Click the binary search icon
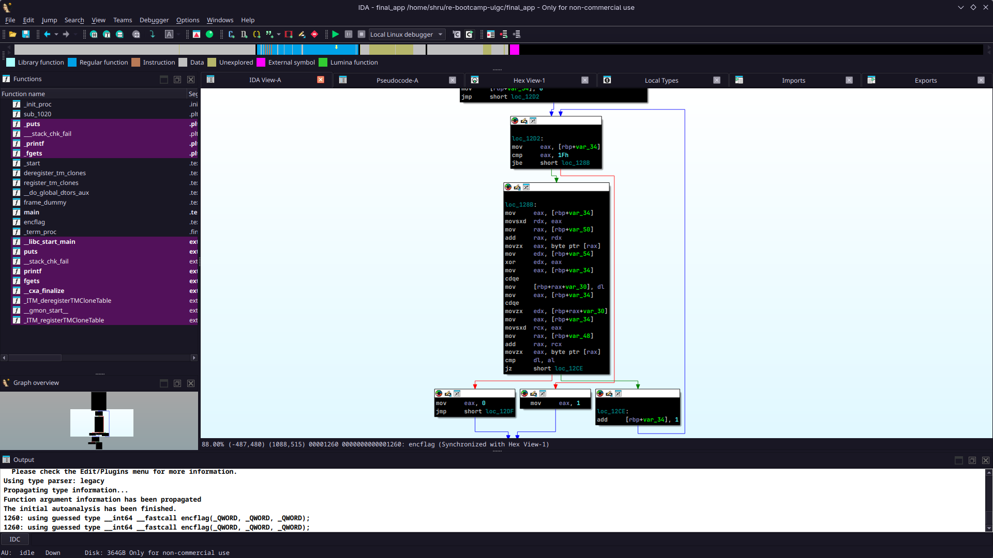993x558 pixels. [x=94, y=34]
